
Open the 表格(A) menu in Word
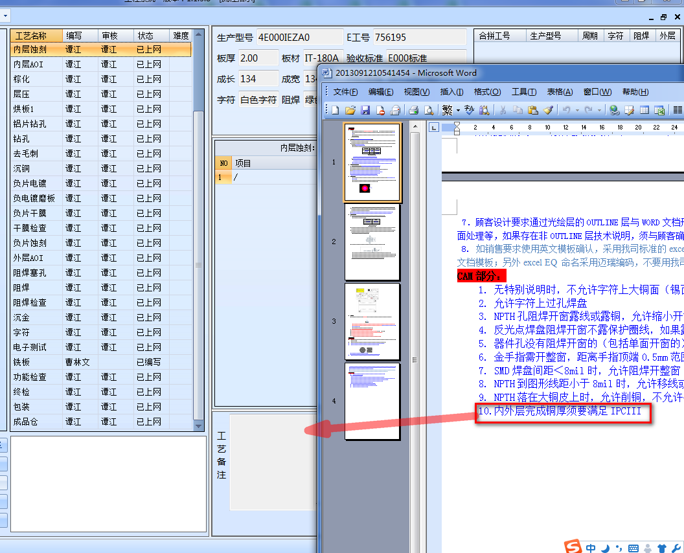[x=560, y=92]
